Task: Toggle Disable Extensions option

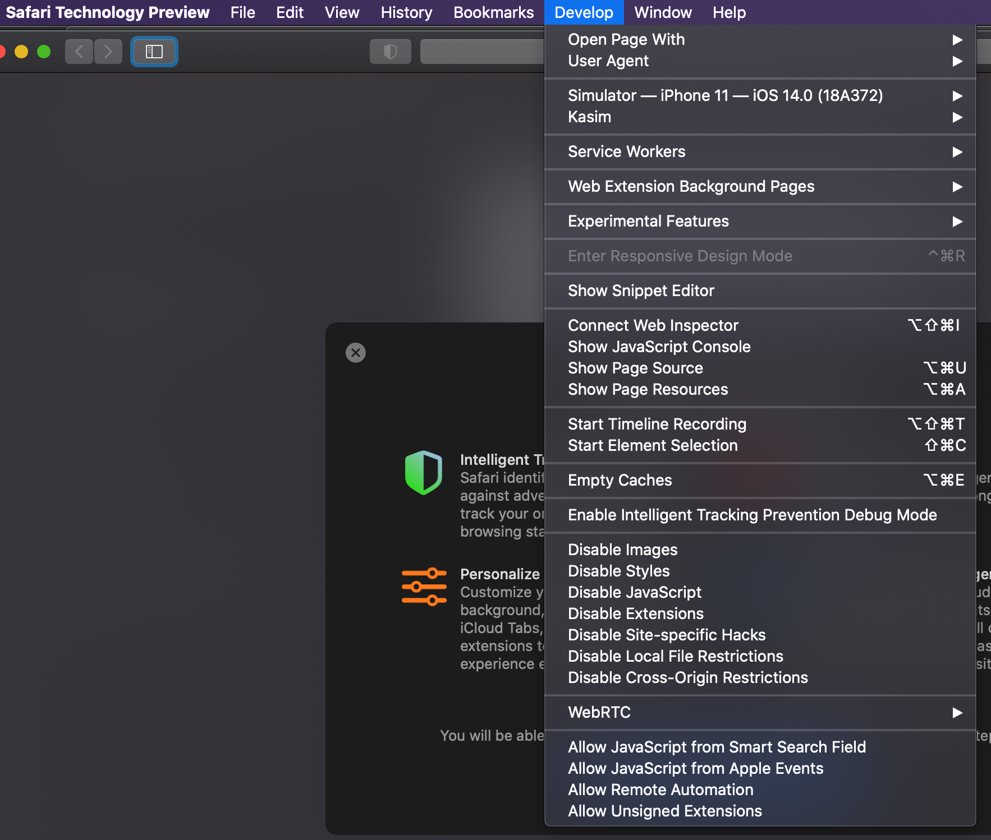Action: [760, 613]
